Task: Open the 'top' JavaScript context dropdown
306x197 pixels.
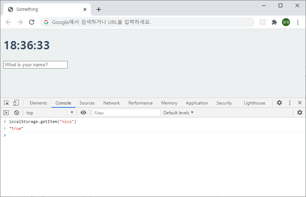Action: point(50,113)
